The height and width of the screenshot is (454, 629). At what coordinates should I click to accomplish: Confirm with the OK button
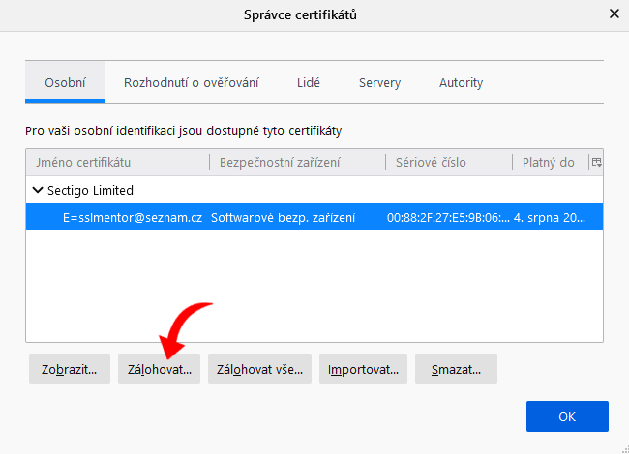pos(567,416)
